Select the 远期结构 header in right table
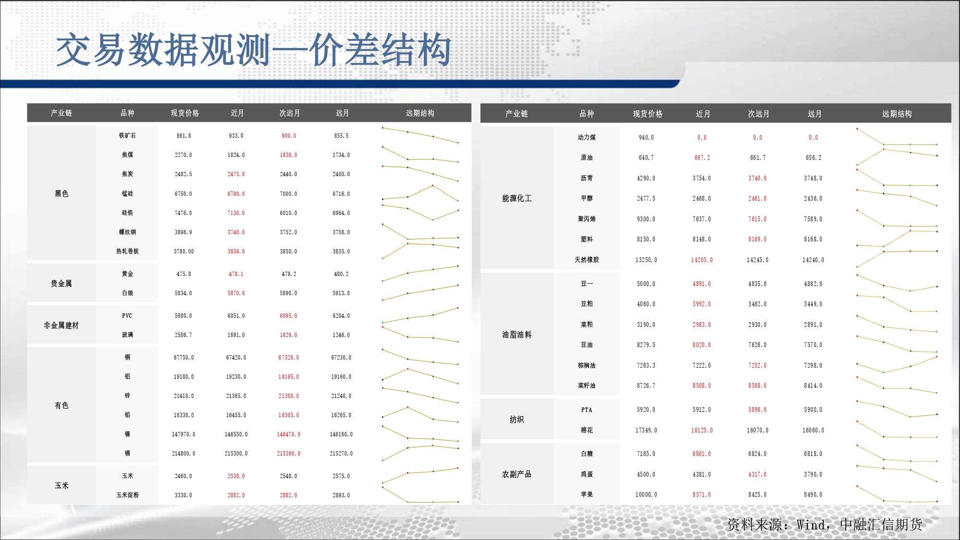The image size is (960, 540). (x=897, y=114)
